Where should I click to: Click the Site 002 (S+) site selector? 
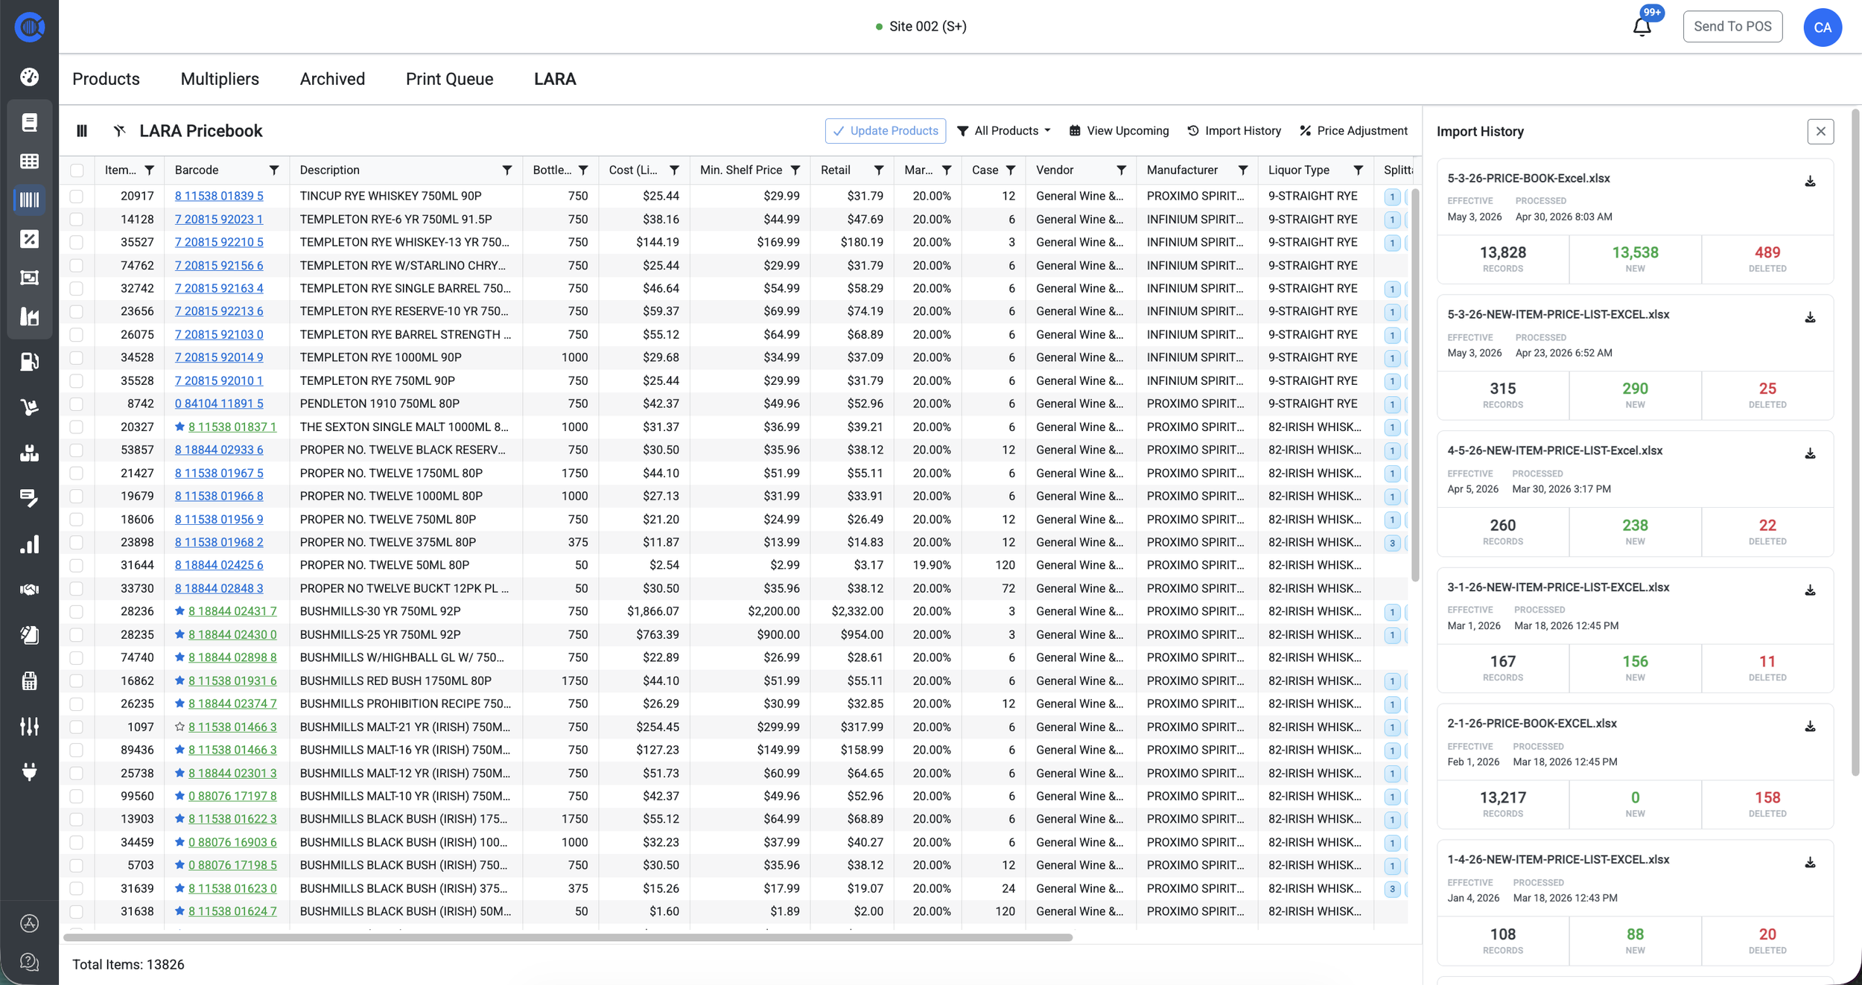coord(921,27)
